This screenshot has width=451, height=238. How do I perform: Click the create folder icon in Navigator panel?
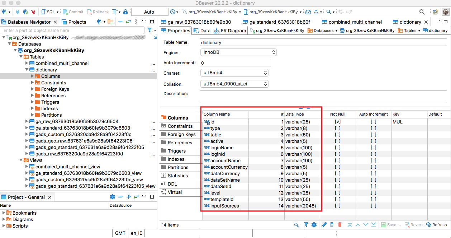point(110,22)
